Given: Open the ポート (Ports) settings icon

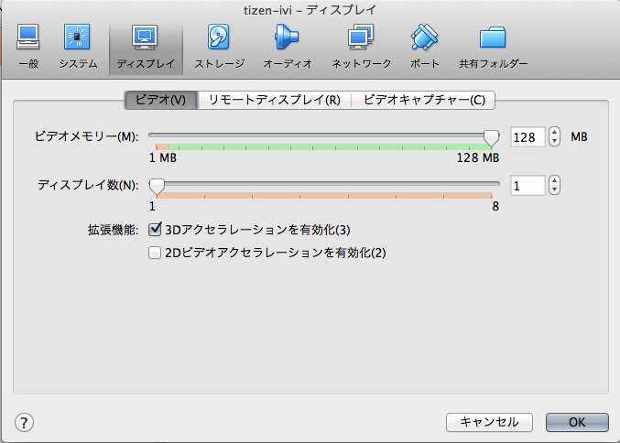Looking at the screenshot, I should tap(424, 47).
